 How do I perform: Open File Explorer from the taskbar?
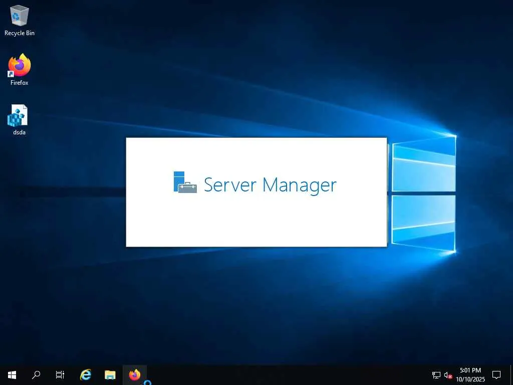click(x=110, y=375)
